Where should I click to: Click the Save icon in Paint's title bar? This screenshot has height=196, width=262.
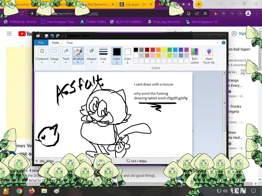point(47,36)
